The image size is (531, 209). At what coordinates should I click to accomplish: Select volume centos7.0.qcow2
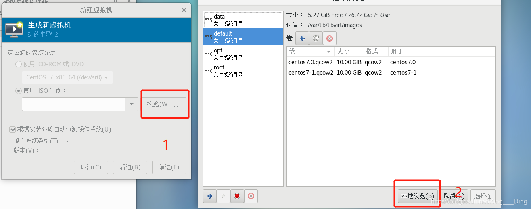[391, 62]
